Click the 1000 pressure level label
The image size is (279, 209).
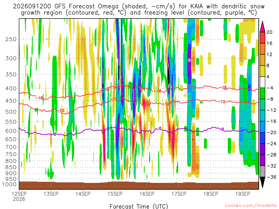point(10,184)
